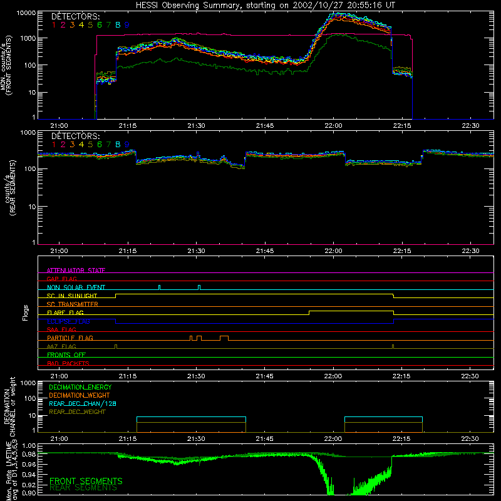The image size is (501, 501).
Task: Click '10000' y-axis tick in the front plot
Action: (26, 13)
